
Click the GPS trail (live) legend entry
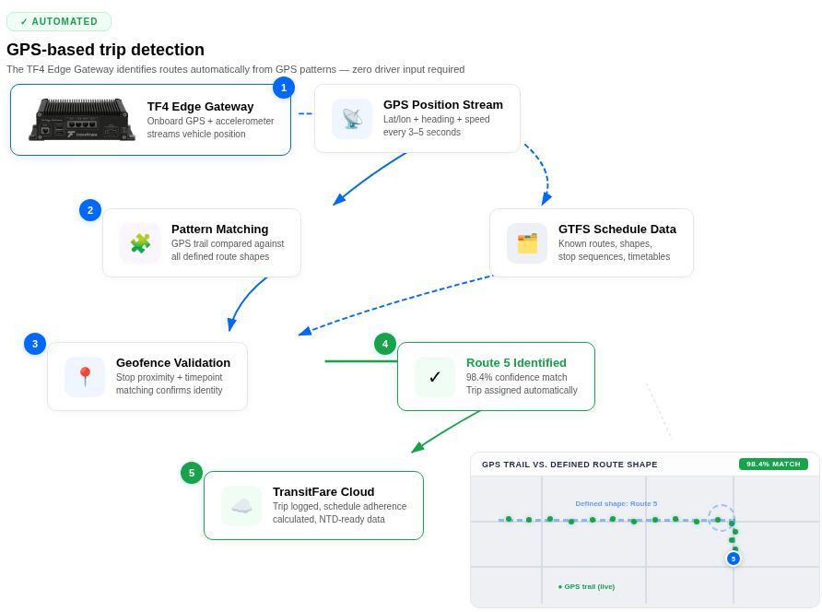click(586, 586)
